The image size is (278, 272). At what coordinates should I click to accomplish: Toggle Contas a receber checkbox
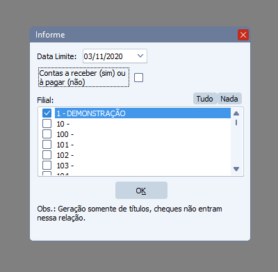pos(138,78)
